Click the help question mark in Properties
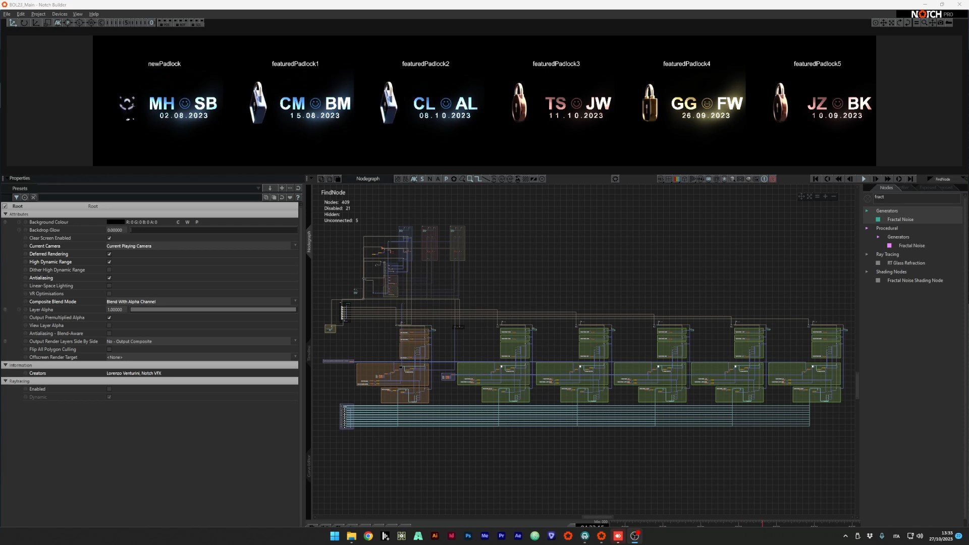 [298, 197]
